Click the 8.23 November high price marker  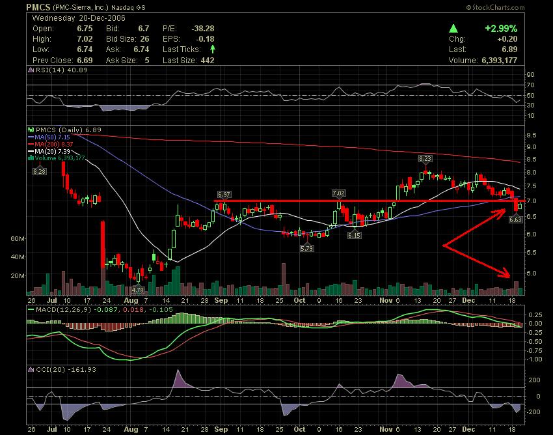(425, 159)
